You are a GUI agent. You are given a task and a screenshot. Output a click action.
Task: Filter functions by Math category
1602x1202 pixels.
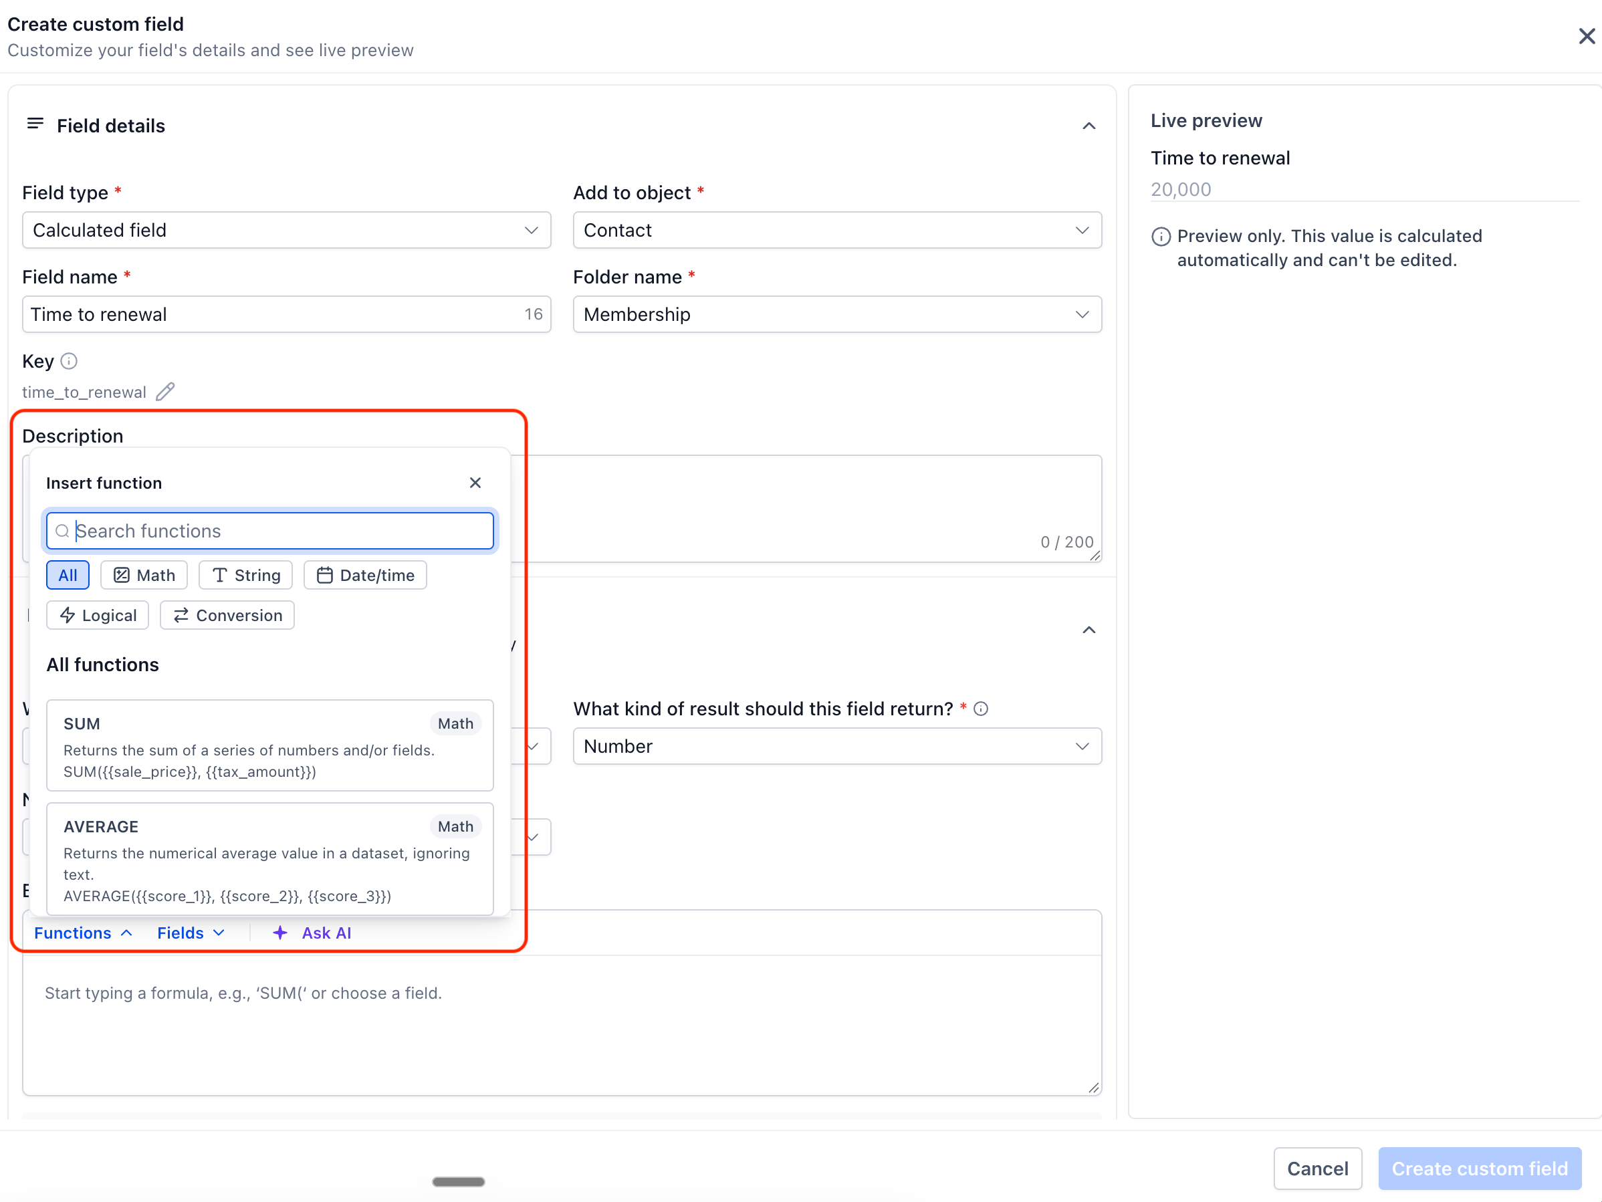(x=144, y=575)
